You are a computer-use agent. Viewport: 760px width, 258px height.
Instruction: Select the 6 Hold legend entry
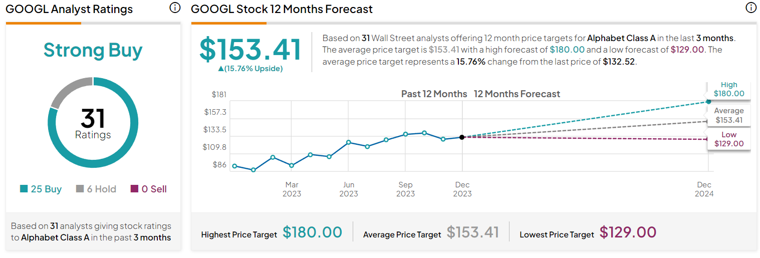pyautogui.click(x=96, y=189)
